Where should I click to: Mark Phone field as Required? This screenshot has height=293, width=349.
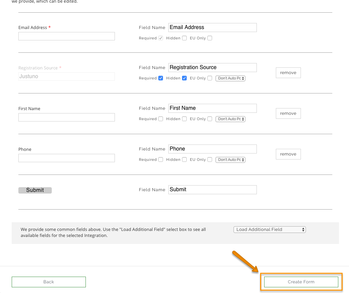(x=161, y=160)
